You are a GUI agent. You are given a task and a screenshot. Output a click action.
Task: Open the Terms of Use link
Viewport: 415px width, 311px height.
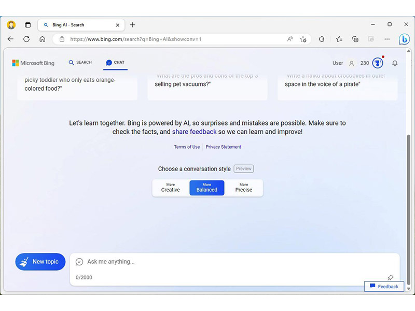tap(187, 147)
